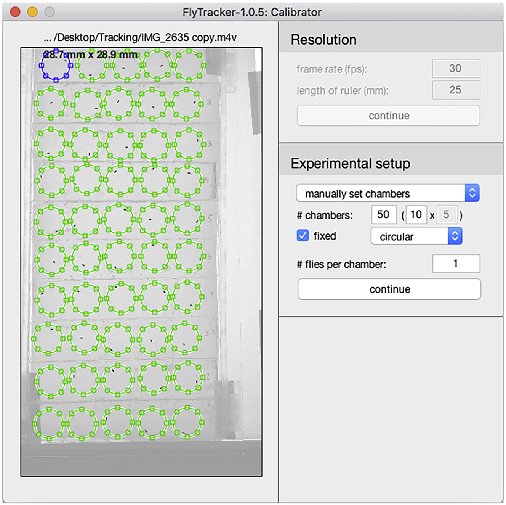Click the chamber rows field showing 10
The height and width of the screenshot is (505, 506).
click(416, 215)
